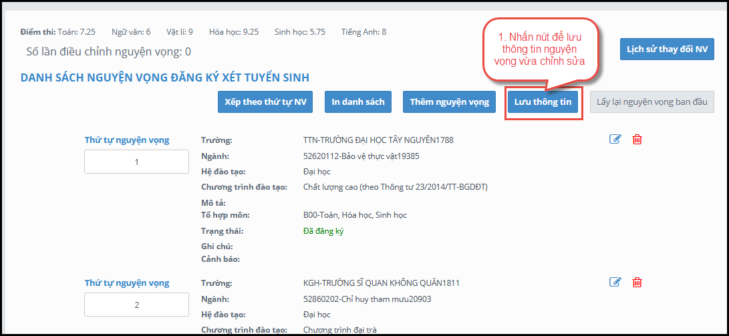Delete the first wish (Đại học Tây Nguyên)
Viewport: 729px width, 336px height.
point(637,139)
